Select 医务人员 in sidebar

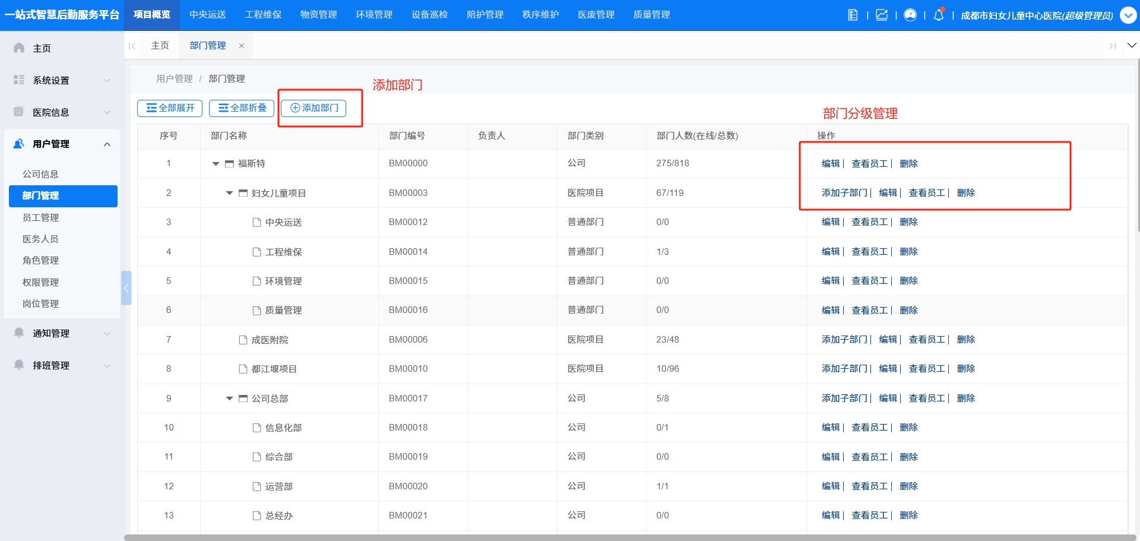point(40,239)
